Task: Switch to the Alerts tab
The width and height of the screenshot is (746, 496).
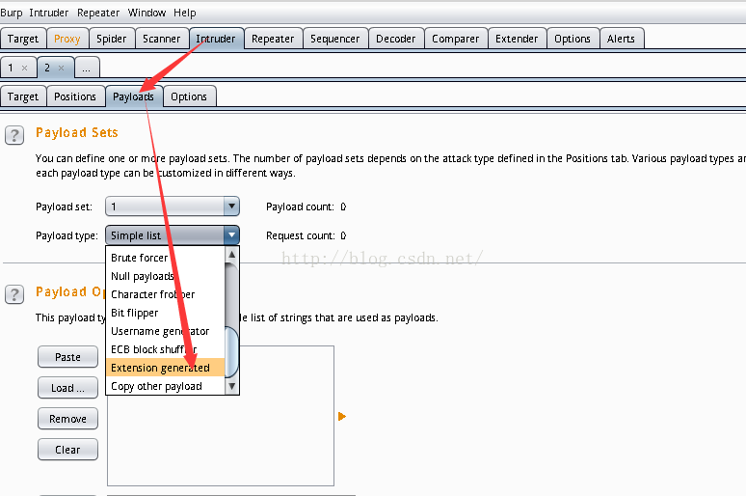Action: tap(621, 39)
